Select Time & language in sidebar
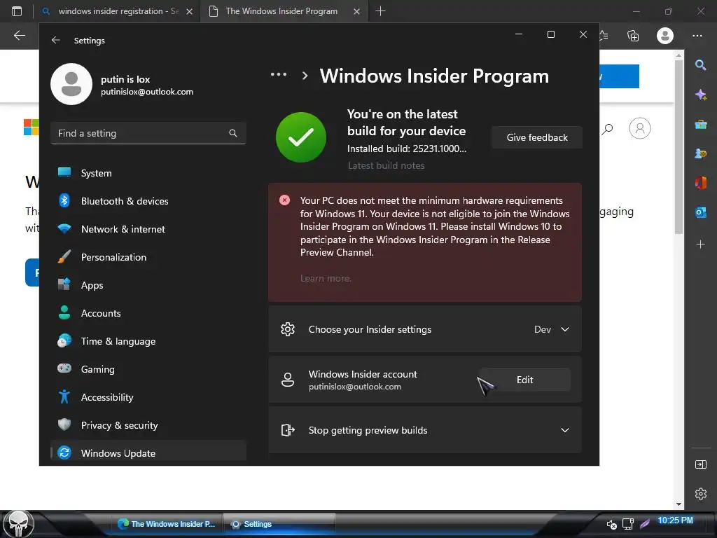The height and width of the screenshot is (538, 717). [x=148, y=341]
